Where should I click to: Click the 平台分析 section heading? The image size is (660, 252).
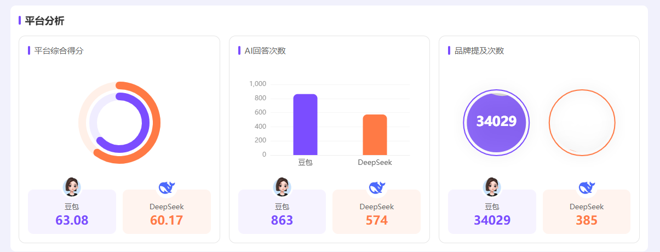[x=44, y=21]
